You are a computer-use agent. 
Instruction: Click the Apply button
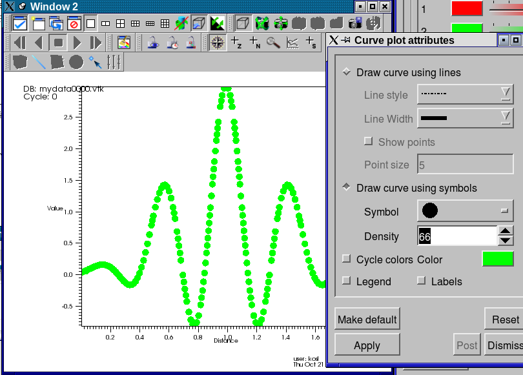click(367, 345)
